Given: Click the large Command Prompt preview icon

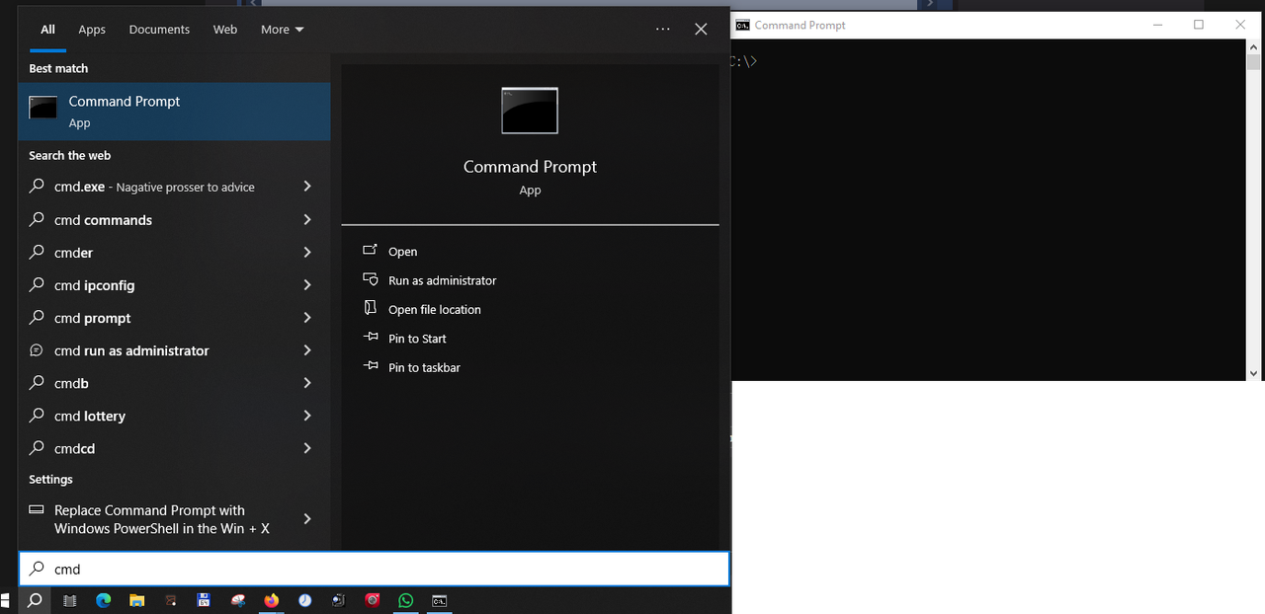Looking at the screenshot, I should tap(530, 111).
